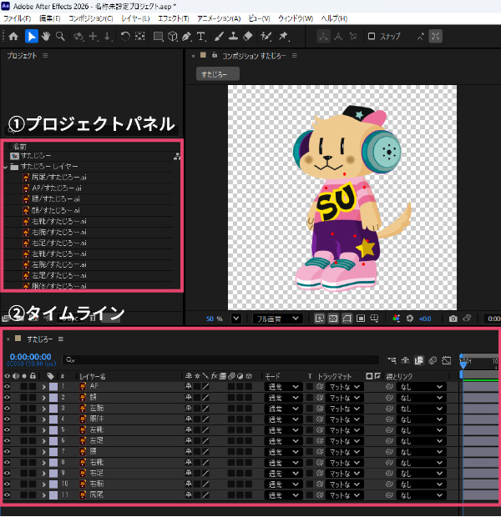The image size is (501, 517).
Task: Click the reset exposure icon
Action: (x=410, y=319)
